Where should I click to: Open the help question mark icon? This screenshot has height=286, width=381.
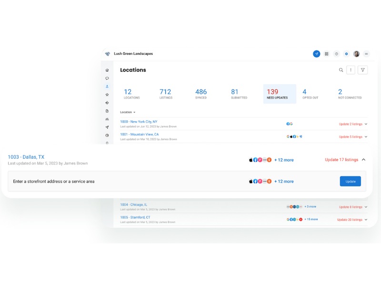(x=336, y=54)
